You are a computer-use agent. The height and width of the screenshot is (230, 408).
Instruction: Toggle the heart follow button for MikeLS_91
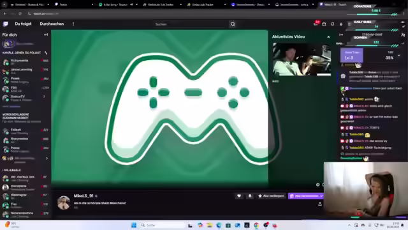[x=239, y=196]
